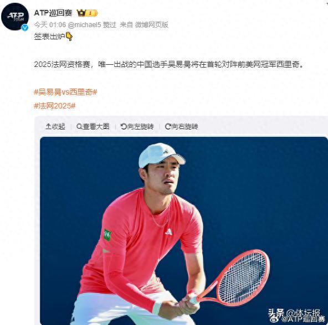The image size is (328, 325).
Task: Click the 微博网页版 source link
Action: pos(151,25)
